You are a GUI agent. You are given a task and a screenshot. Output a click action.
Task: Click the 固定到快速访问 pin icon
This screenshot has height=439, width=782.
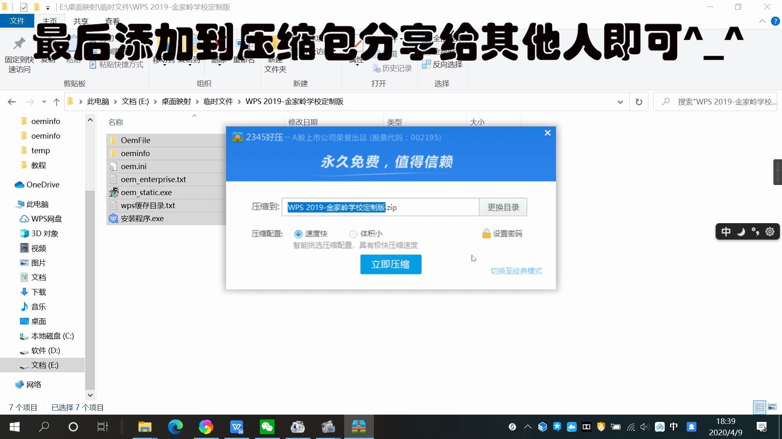coord(19,43)
